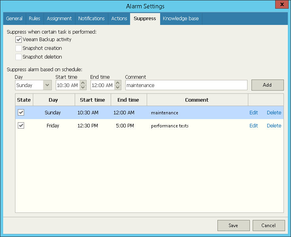Enable Snapshot deletion suppression

click(x=19, y=57)
